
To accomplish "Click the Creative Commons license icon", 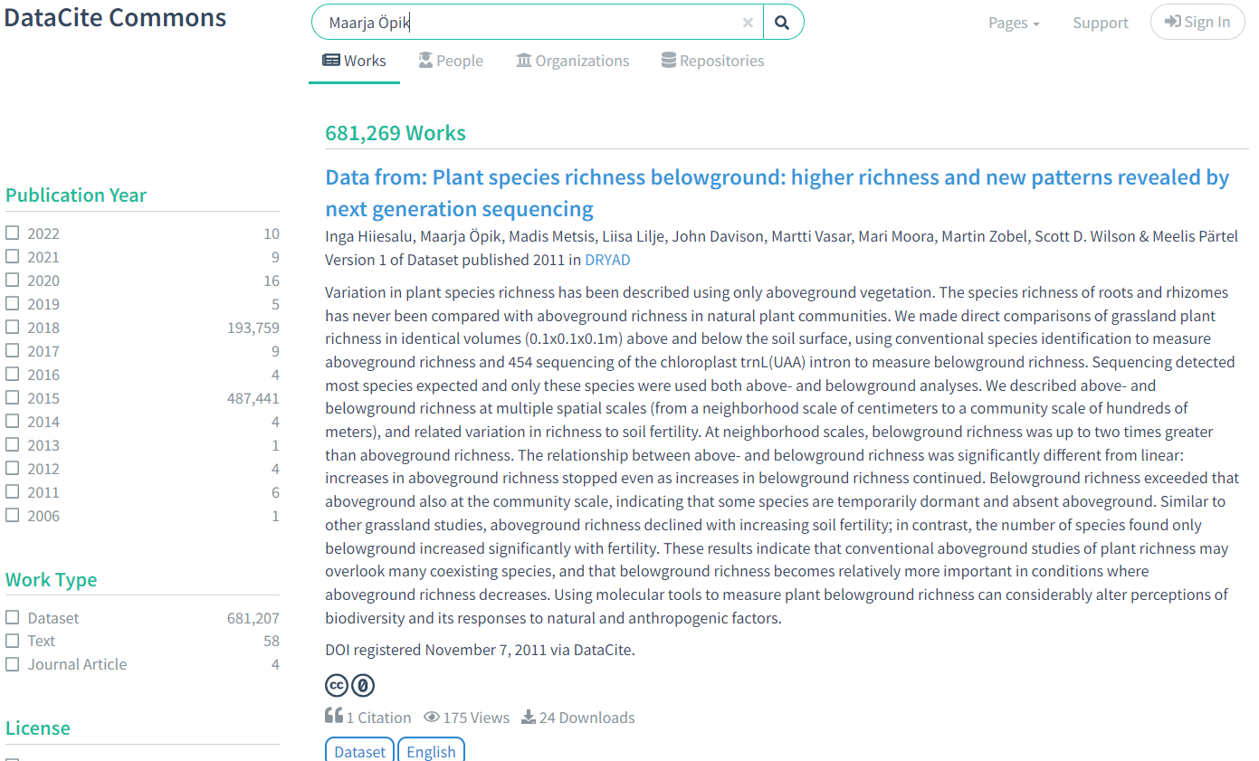I will click(337, 686).
